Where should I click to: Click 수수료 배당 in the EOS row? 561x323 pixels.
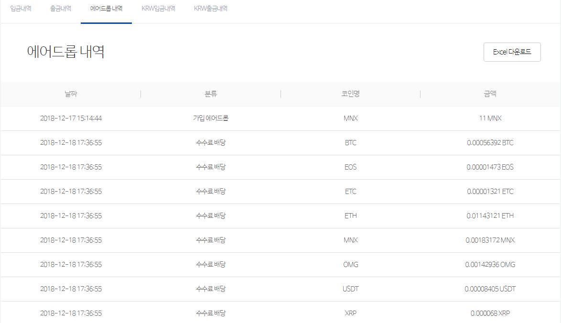pyautogui.click(x=210, y=167)
